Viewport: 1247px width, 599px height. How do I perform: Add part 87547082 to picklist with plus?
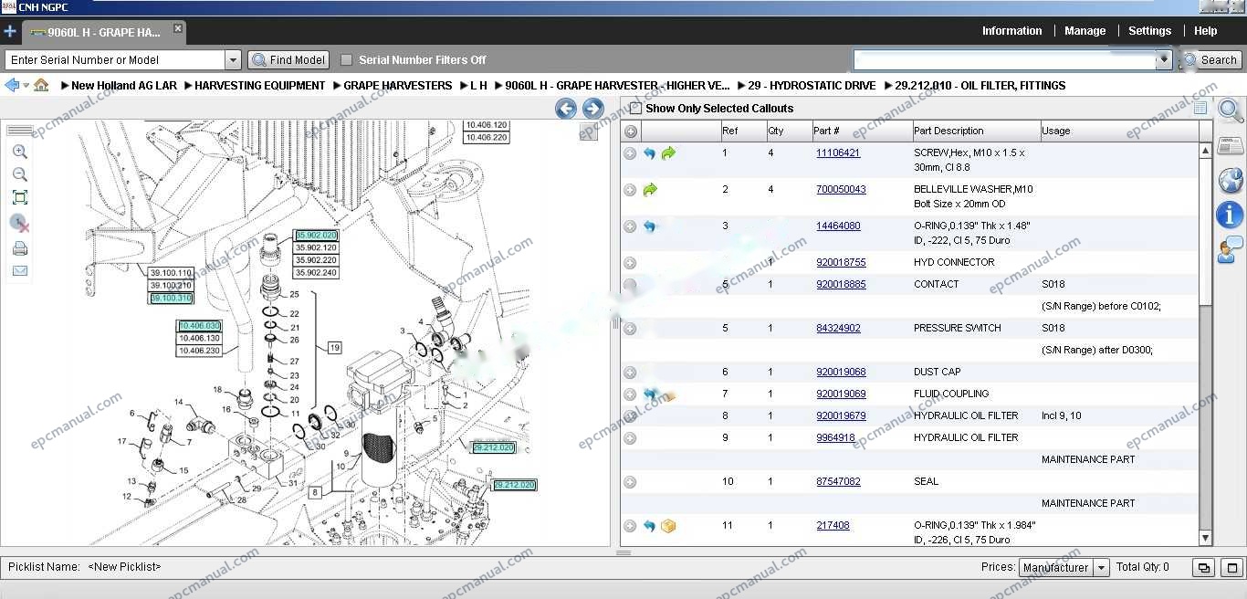pos(630,482)
